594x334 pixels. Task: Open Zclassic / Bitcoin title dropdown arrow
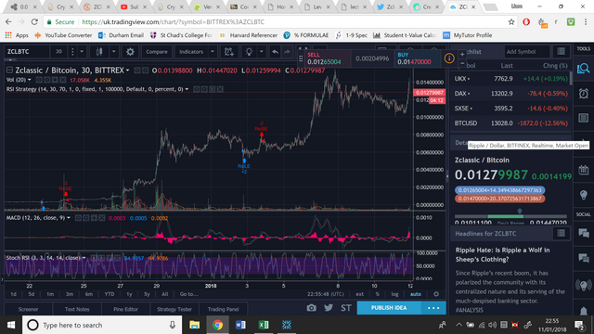click(x=128, y=71)
